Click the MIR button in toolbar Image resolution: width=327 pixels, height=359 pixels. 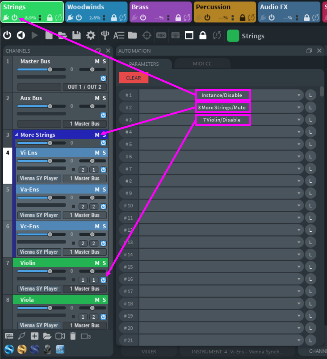161,35
